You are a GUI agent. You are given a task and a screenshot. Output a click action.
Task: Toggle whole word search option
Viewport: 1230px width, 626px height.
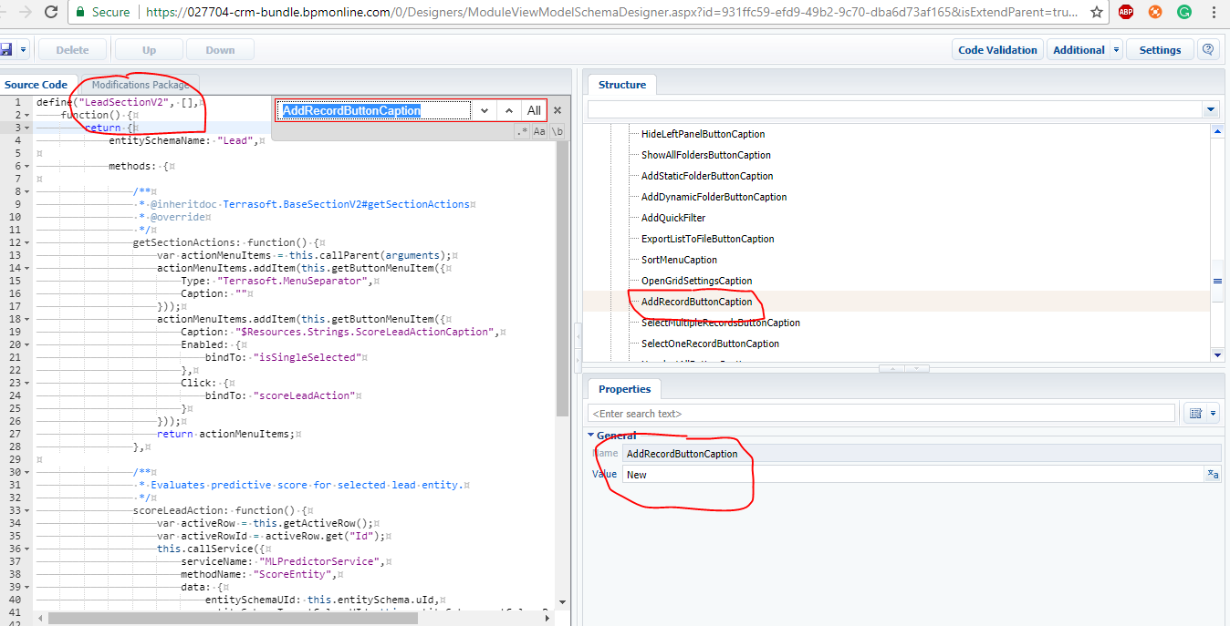(557, 132)
